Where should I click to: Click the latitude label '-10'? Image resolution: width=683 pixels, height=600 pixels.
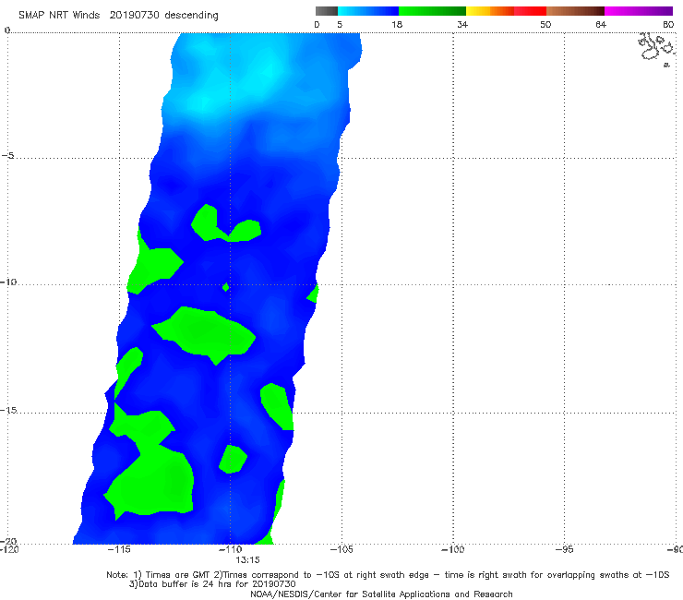(x=8, y=282)
